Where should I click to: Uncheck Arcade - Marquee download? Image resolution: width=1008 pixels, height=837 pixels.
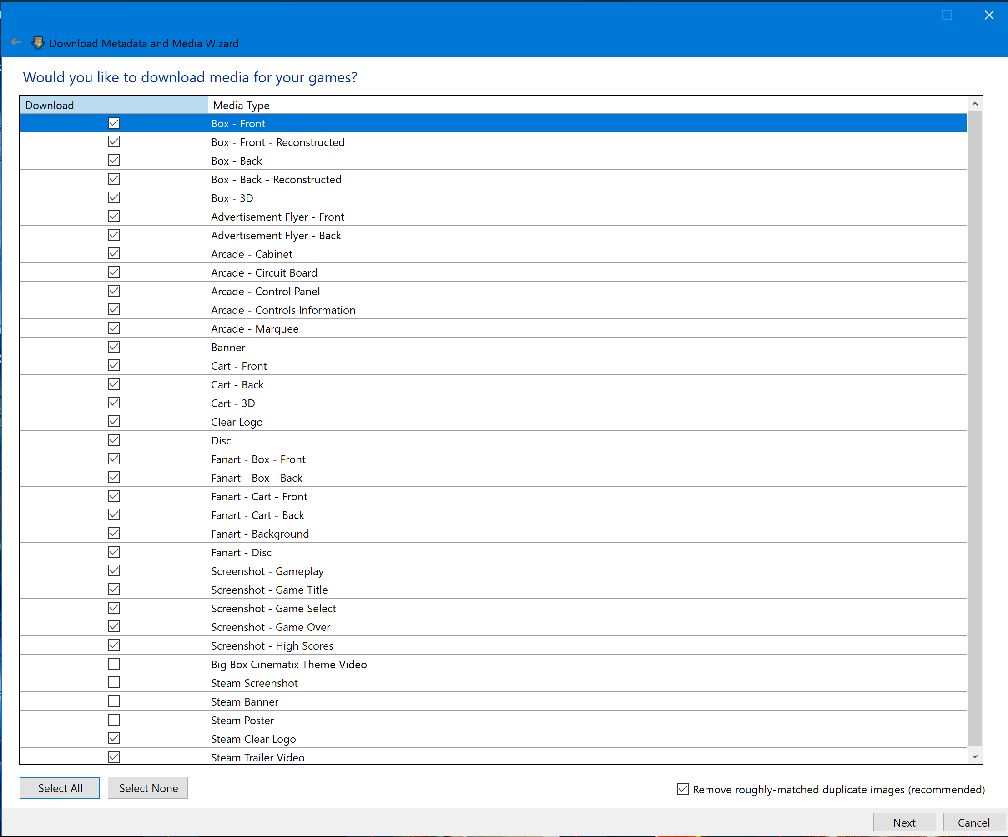click(114, 328)
